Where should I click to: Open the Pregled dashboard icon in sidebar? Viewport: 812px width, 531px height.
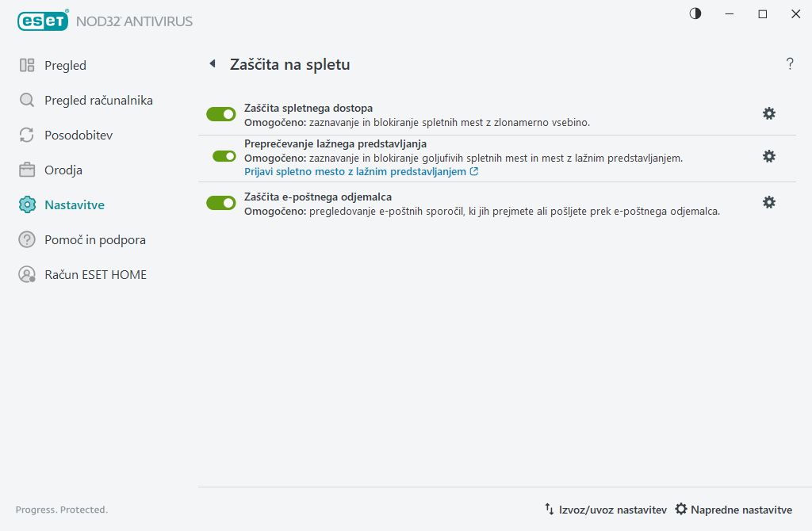tap(27, 65)
